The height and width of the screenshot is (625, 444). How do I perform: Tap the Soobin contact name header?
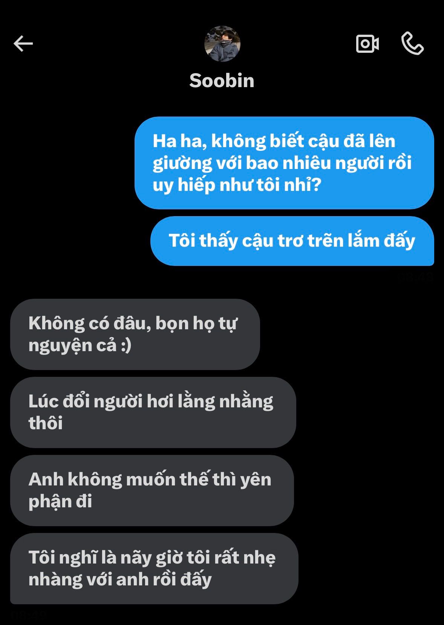click(x=222, y=81)
